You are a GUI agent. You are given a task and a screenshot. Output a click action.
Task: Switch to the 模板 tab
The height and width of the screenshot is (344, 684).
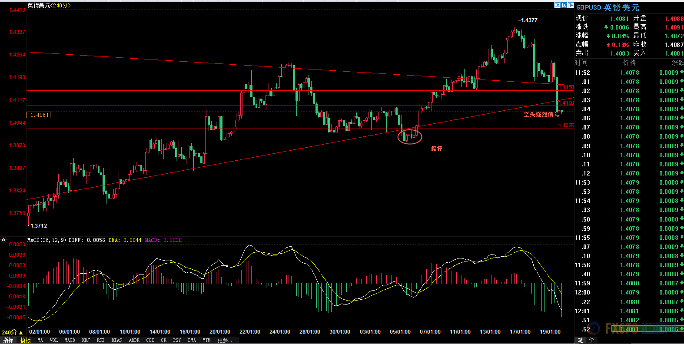(x=26, y=340)
